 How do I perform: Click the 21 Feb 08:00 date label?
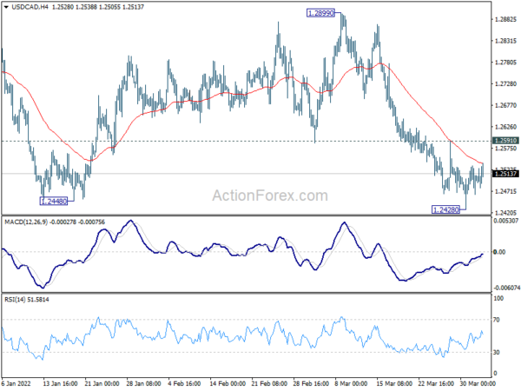tap(269, 383)
